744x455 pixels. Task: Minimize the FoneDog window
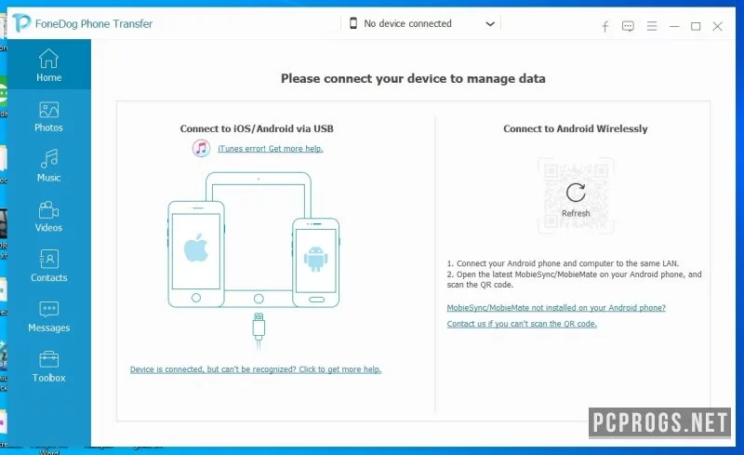click(674, 27)
